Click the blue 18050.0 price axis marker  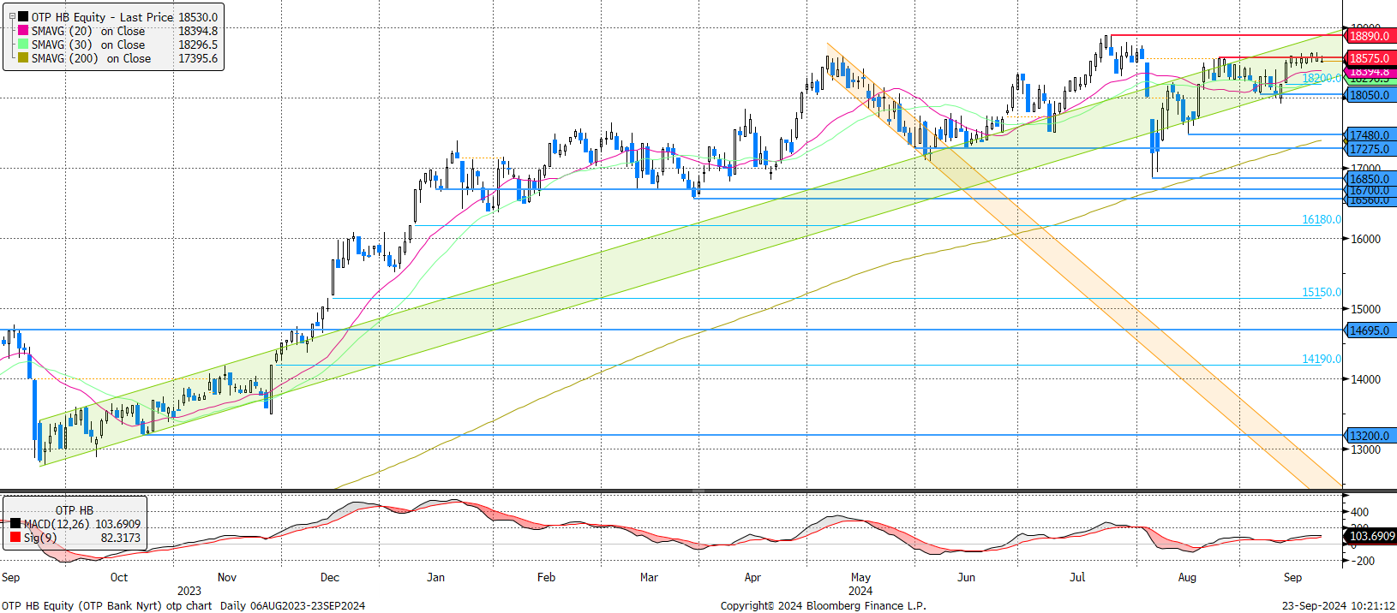[x=1370, y=95]
